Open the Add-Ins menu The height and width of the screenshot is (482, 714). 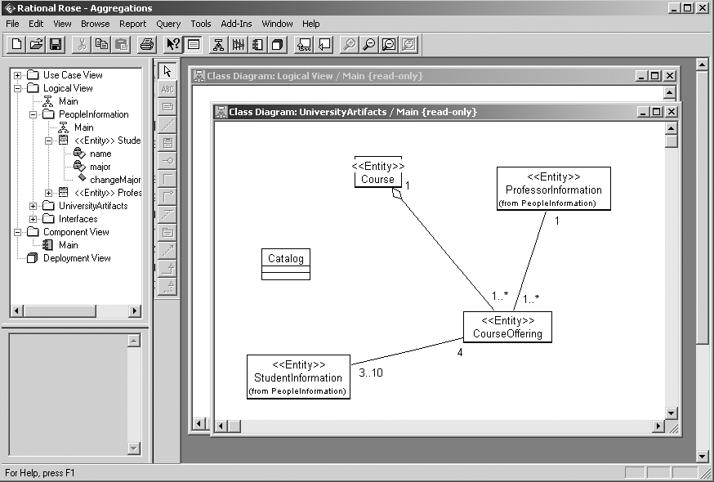click(x=236, y=24)
